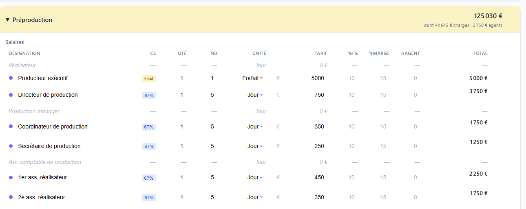This screenshot has height=209, width=526.
Task: Click the Fact badge on Producteur exécutif
Action: (149, 78)
